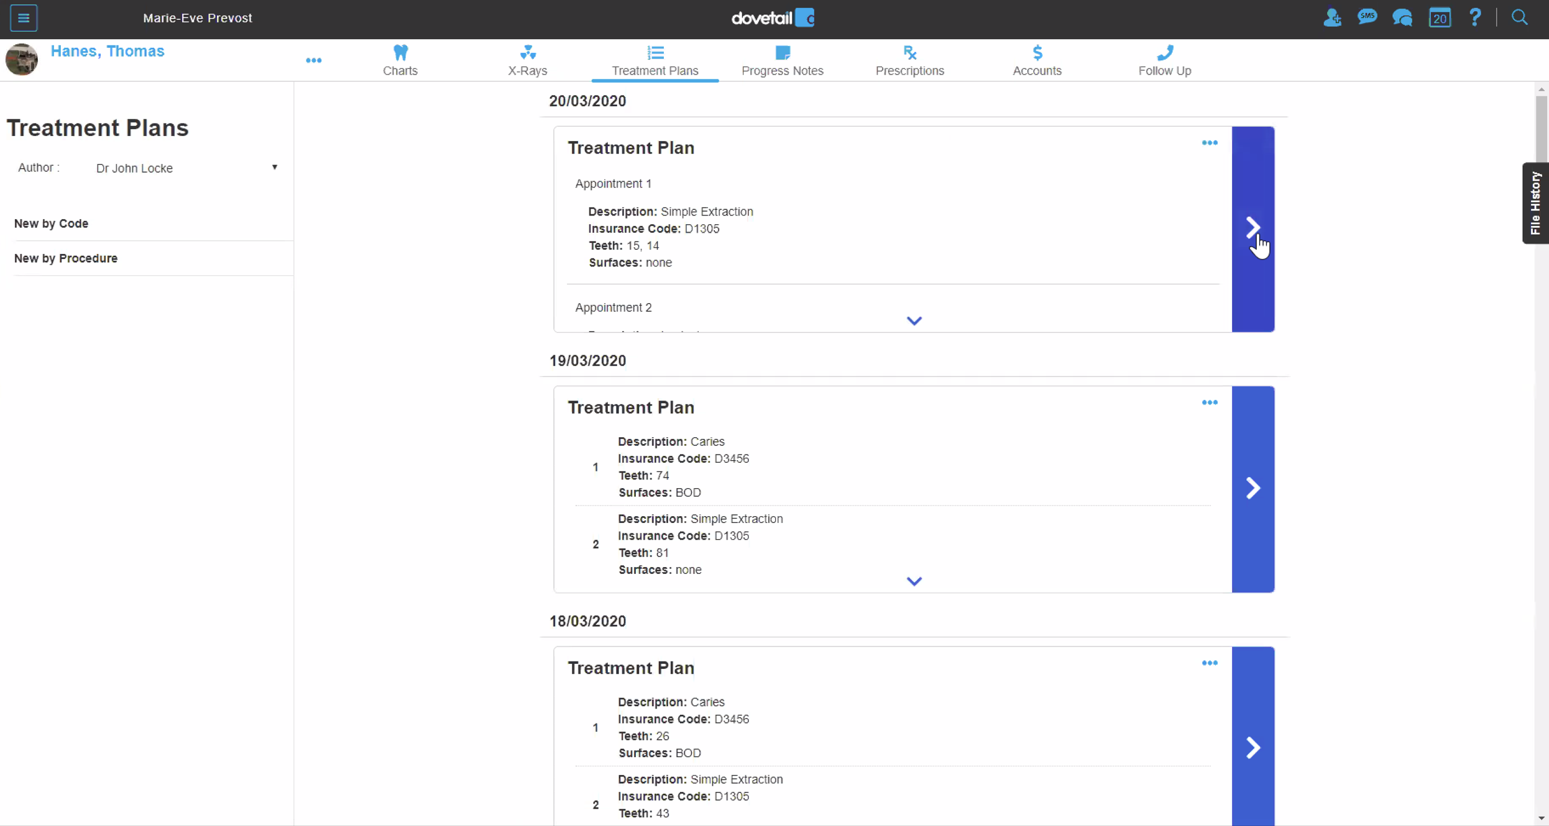Open the chat bubbles icon
This screenshot has height=826, width=1549.
[x=1402, y=17]
